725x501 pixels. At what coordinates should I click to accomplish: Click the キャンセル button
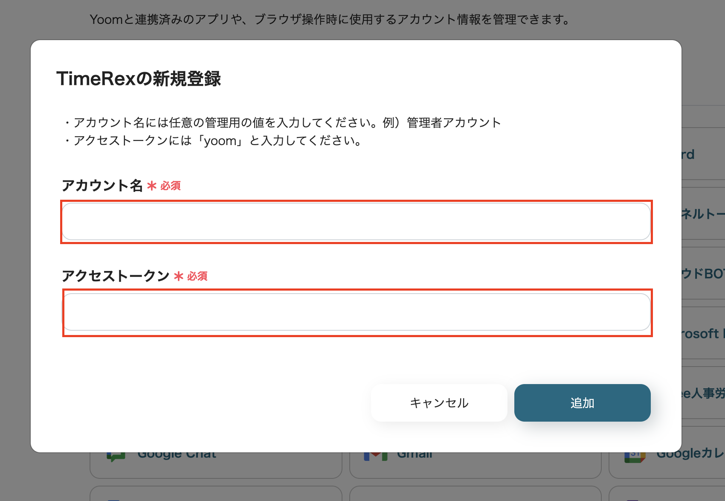pyautogui.click(x=439, y=402)
